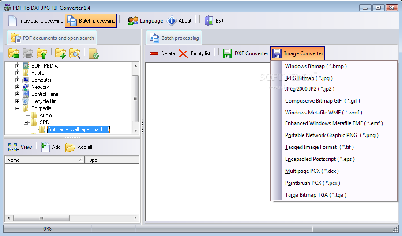Click file list horizontal scroll left arrow

(9, 218)
